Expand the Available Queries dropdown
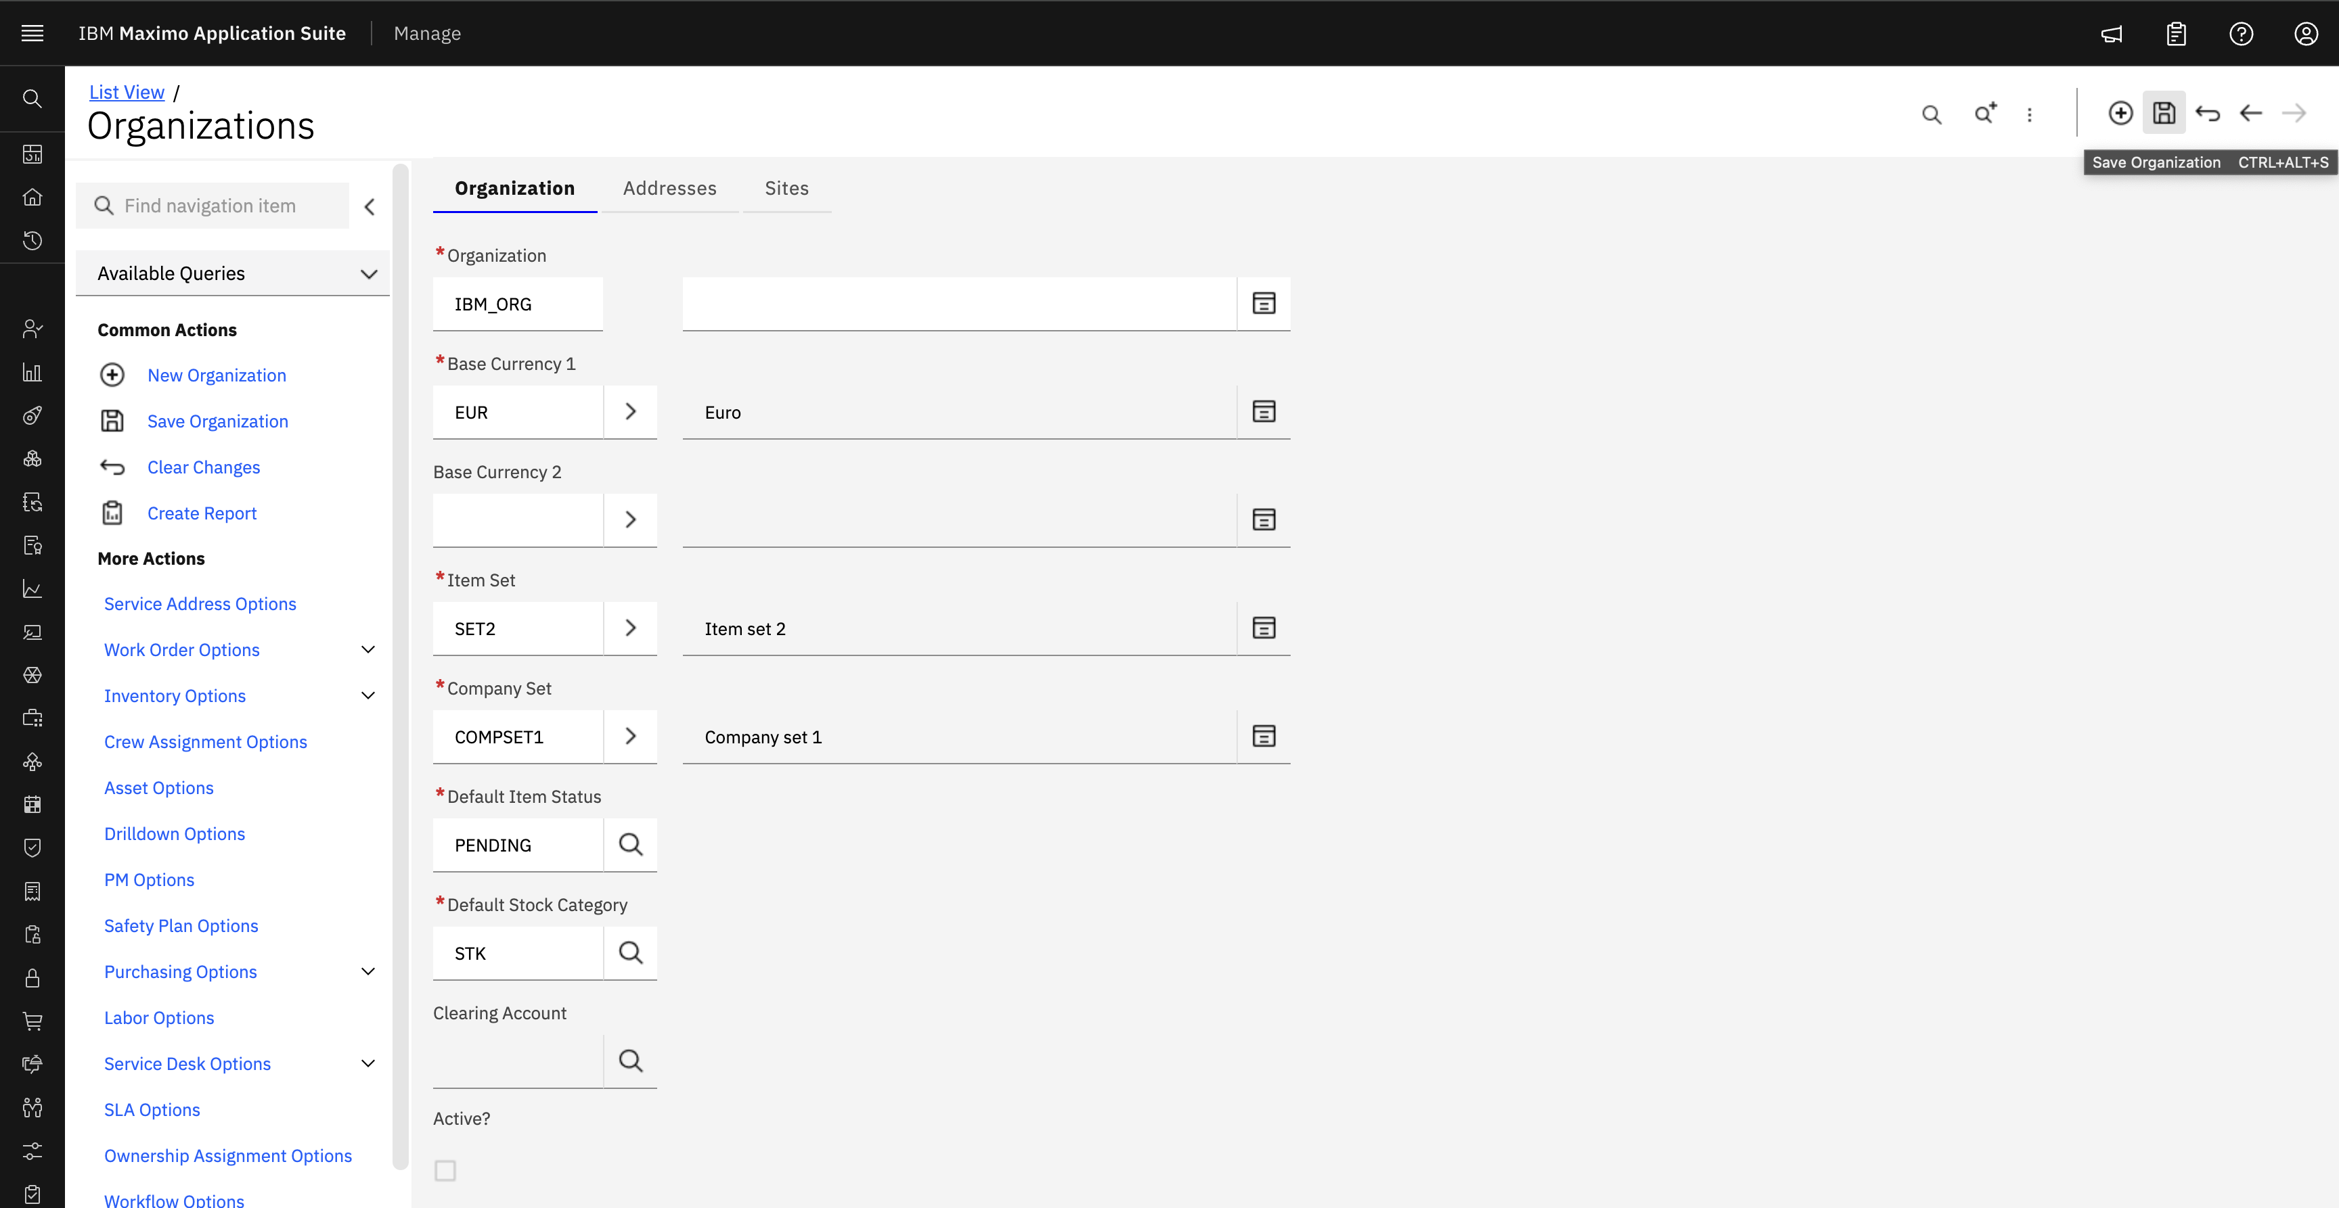The width and height of the screenshot is (2339, 1208). coord(233,273)
